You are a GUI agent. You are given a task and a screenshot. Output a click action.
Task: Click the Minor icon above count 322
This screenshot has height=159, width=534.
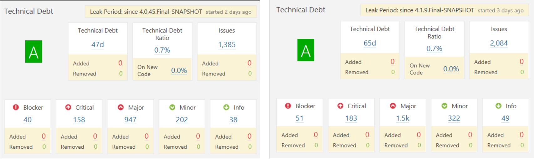click(444, 106)
